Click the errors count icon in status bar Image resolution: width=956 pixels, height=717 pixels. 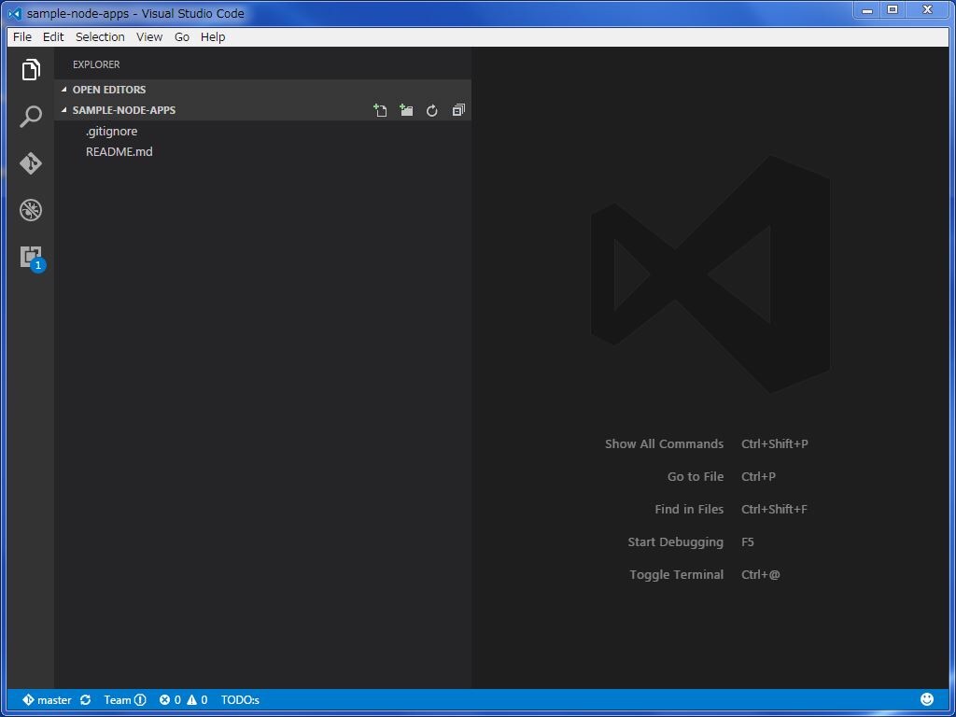(x=170, y=700)
